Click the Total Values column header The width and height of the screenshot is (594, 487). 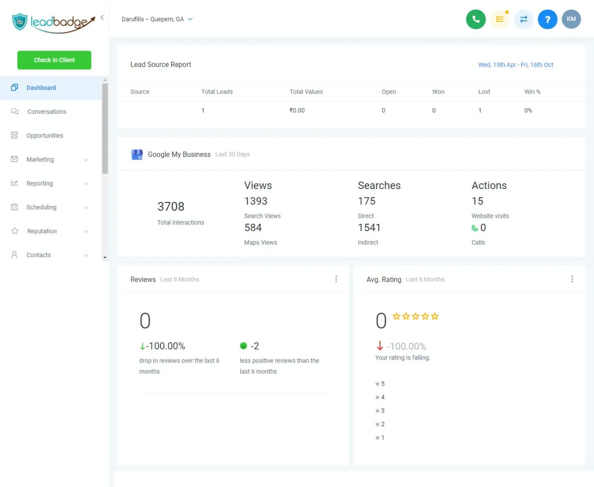306,92
